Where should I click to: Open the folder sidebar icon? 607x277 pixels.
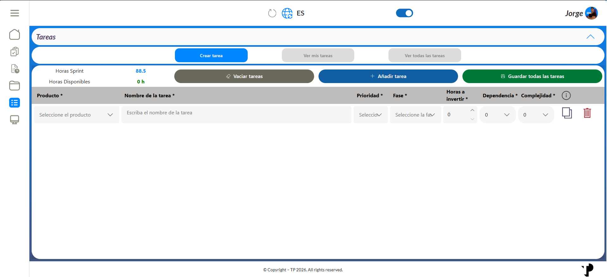[x=15, y=86]
